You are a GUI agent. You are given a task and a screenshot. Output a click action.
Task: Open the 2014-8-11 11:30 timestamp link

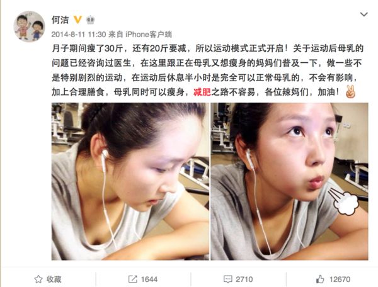pyautogui.click(x=79, y=35)
